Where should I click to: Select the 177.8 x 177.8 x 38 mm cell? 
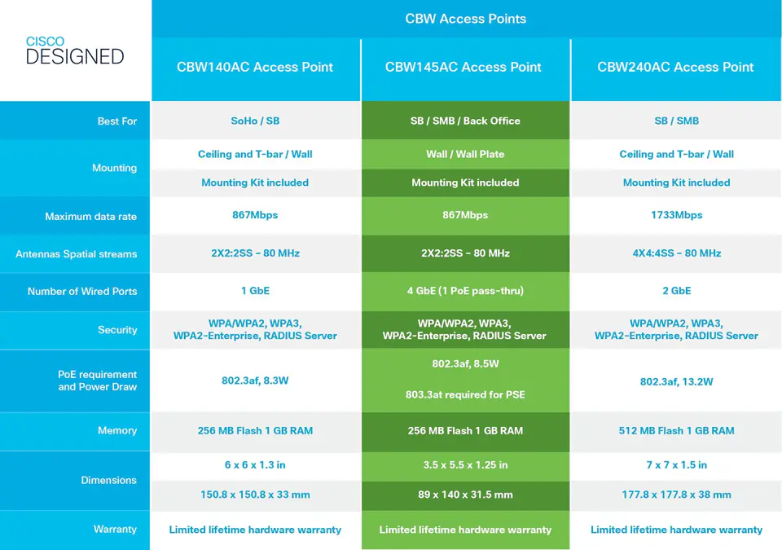(x=677, y=495)
